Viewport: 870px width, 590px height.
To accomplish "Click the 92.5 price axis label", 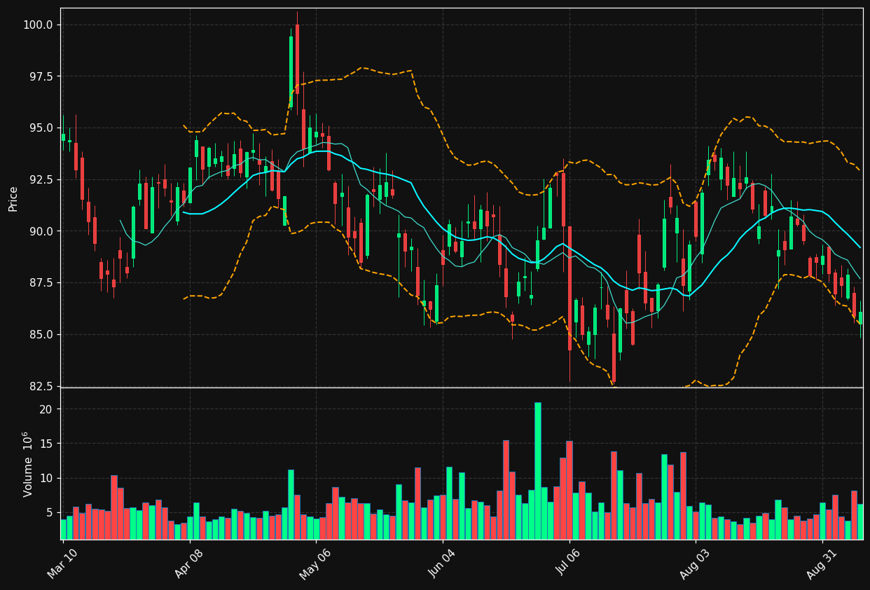I will (x=41, y=179).
